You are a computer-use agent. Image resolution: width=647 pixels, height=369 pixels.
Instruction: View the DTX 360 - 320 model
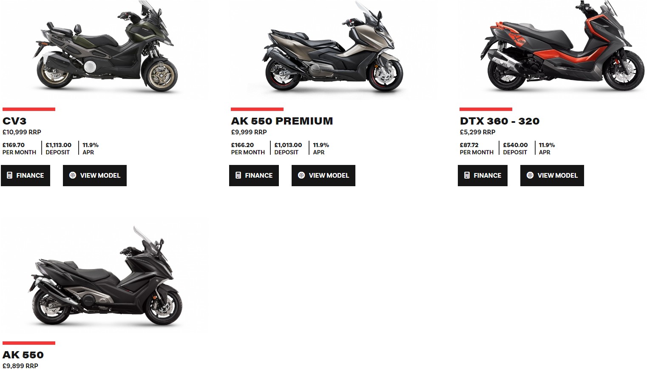(552, 176)
